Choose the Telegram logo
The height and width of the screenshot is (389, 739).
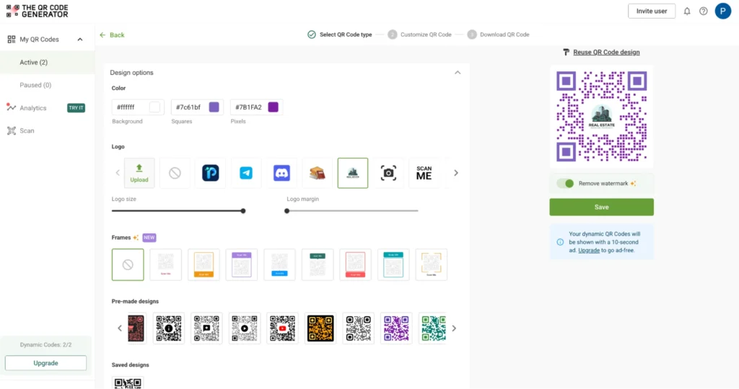tap(246, 173)
